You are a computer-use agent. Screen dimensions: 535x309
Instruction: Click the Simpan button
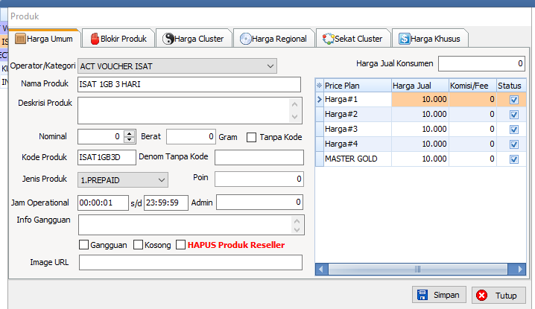coord(439,295)
